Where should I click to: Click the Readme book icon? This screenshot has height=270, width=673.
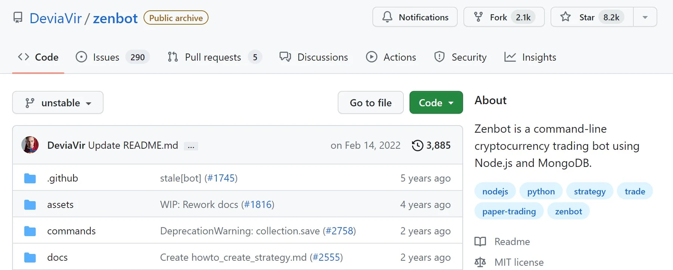point(480,242)
